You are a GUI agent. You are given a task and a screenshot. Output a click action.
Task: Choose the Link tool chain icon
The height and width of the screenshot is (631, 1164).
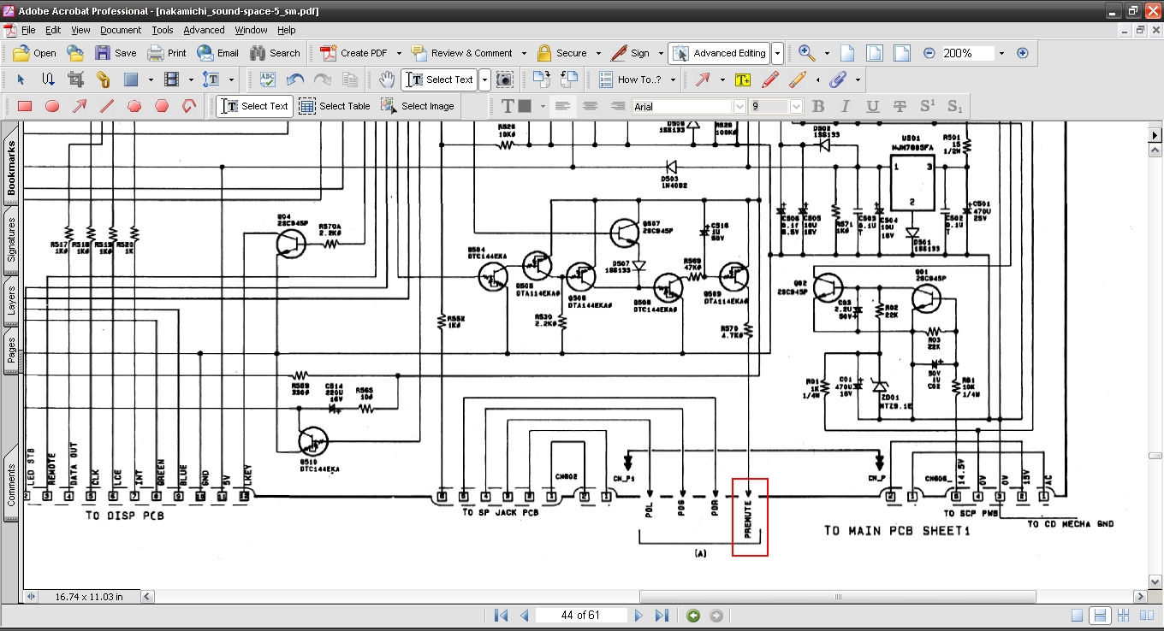[x=103, y=80]
